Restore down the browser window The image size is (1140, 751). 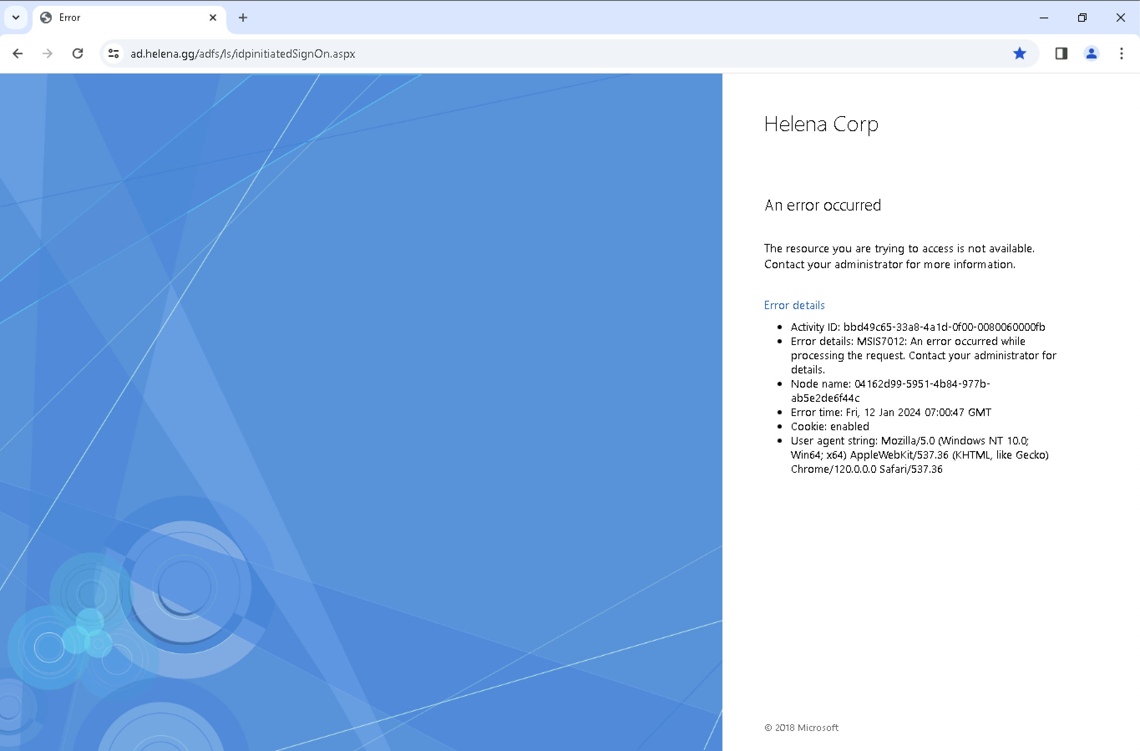(1082, 18)
